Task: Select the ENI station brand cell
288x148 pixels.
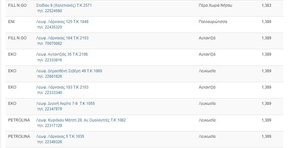Action: coord(12,22)
